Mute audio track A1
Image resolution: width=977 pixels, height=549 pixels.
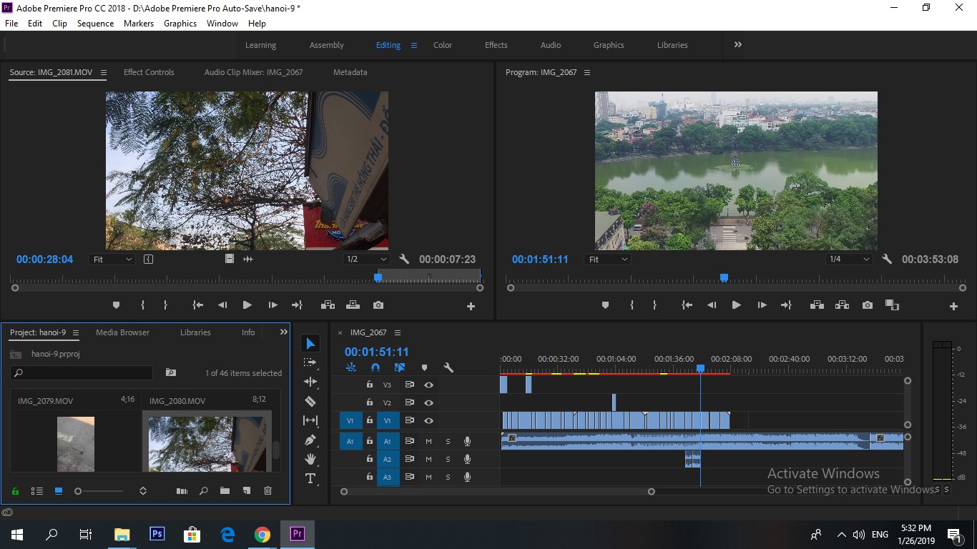[428, 441]
